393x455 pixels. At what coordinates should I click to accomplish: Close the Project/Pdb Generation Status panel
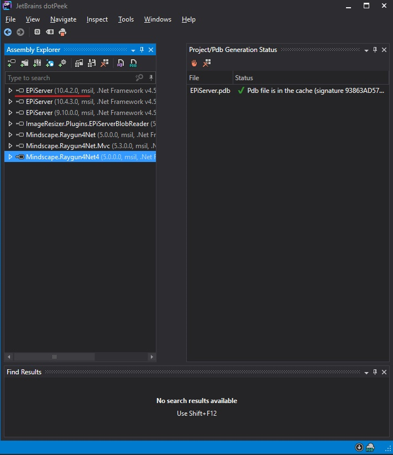[384, 50]
